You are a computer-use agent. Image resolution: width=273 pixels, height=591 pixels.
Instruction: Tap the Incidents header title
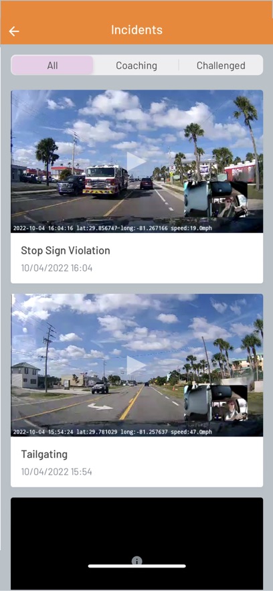136,29
